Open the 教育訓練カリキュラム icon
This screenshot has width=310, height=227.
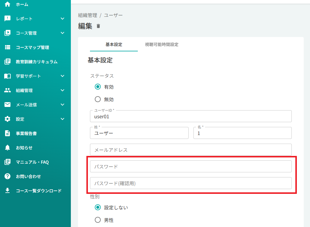pyautogui.click(x=7, y=62)
